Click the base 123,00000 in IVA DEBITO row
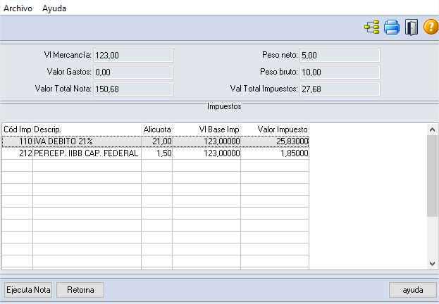Image resolution: width=439 pixels, height=304 pixels. click(x=206, y=141)
